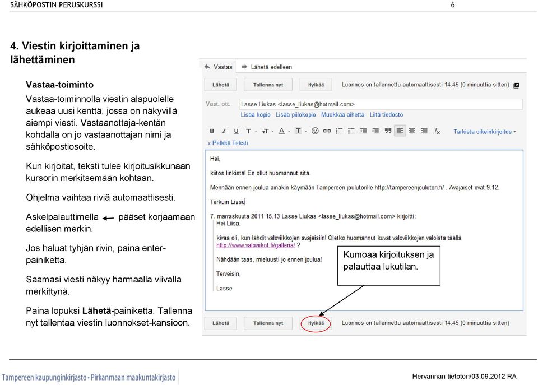
Task: Click quoted line 'Nähdään taas, mieluusti jo ennen joulua!'
Action: pos(269,260)
